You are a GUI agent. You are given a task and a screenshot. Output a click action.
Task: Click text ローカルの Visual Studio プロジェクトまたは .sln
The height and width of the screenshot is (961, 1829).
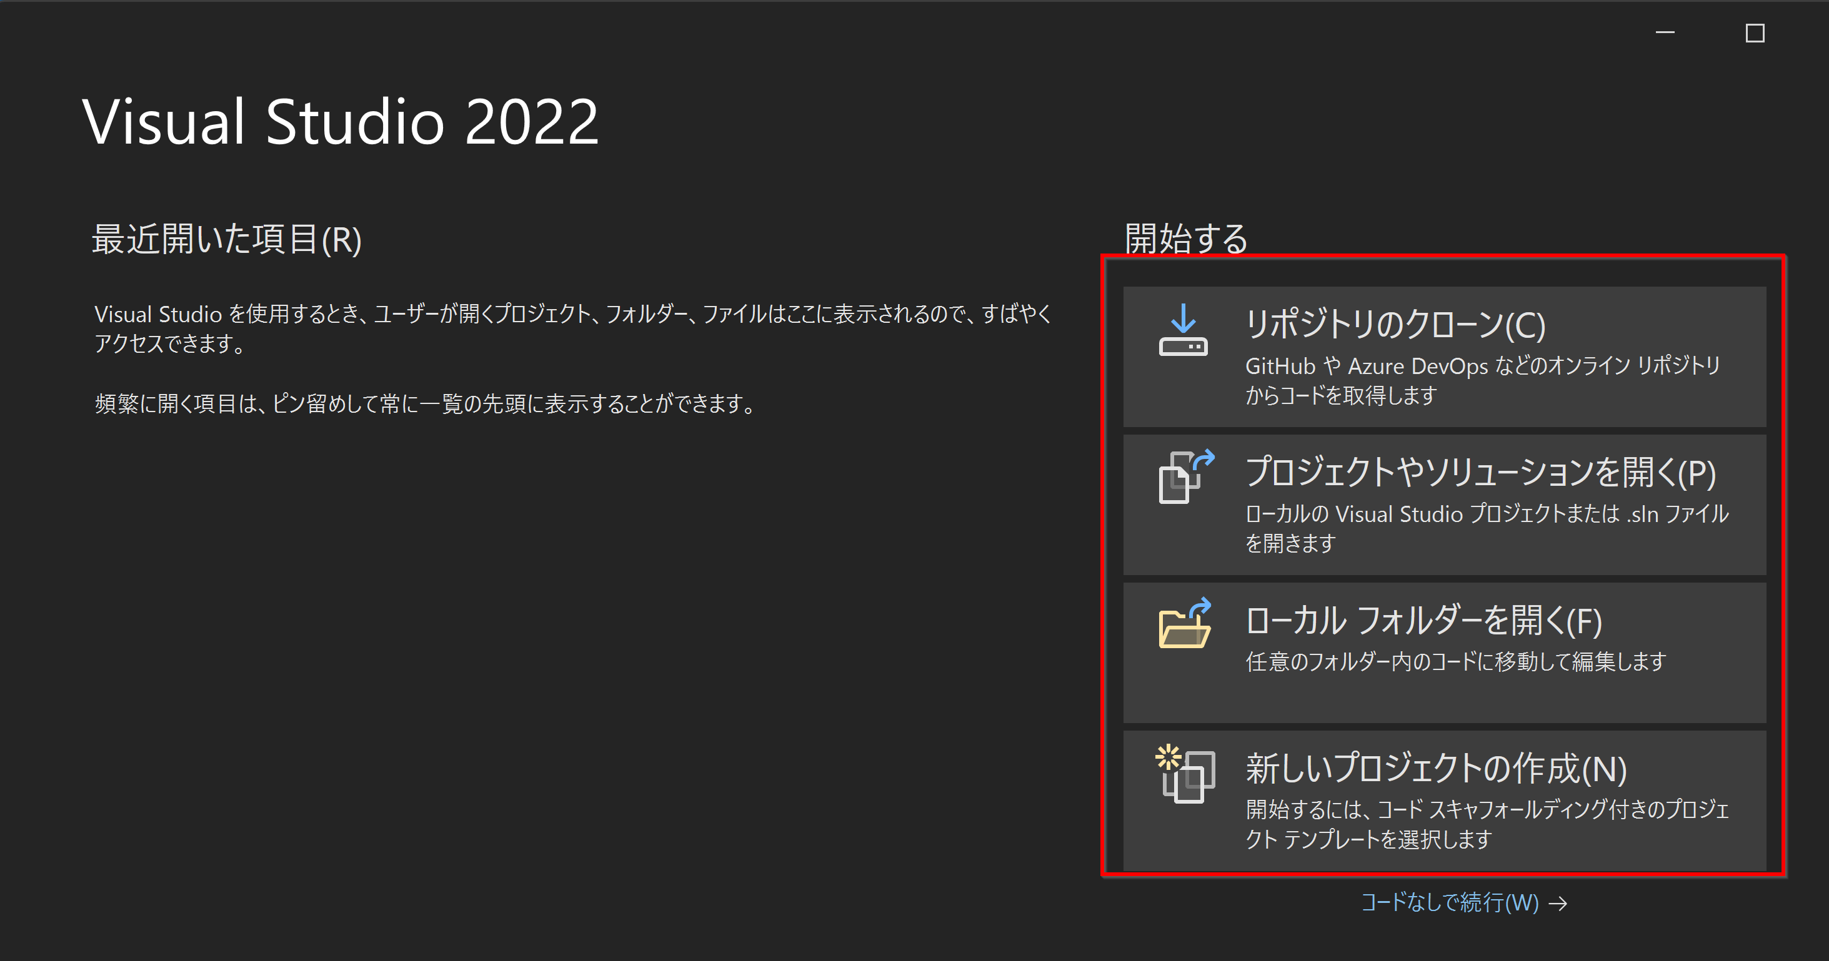[1487, 528]
